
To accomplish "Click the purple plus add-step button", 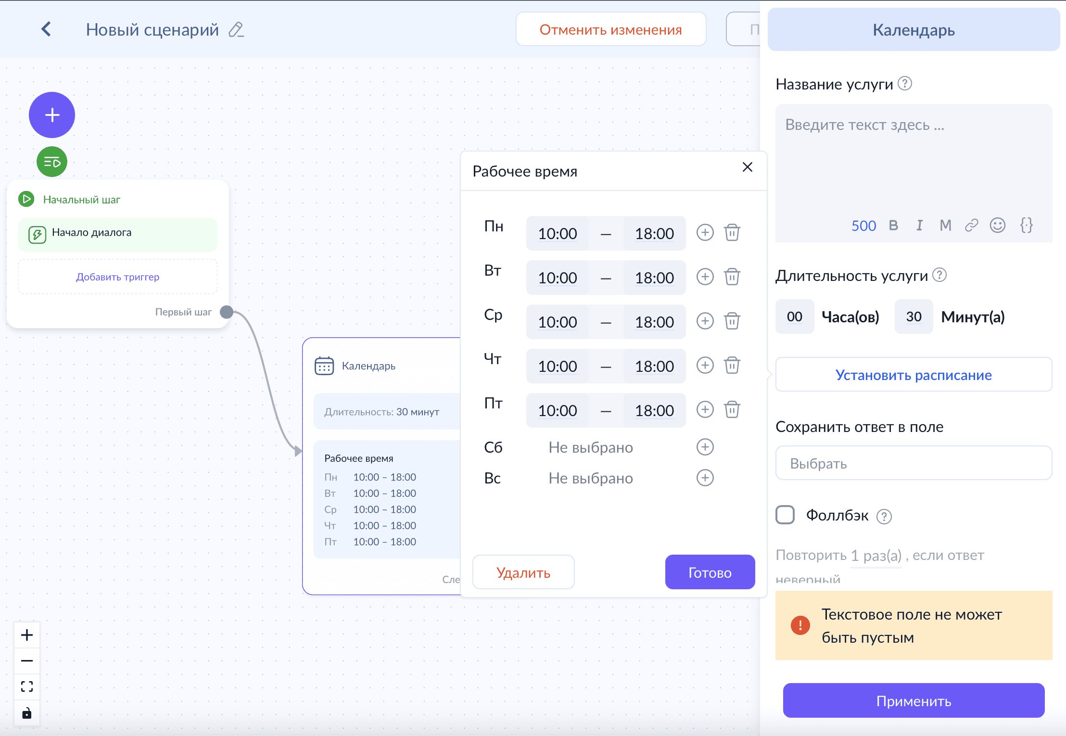I will click(x=52, y=115).
